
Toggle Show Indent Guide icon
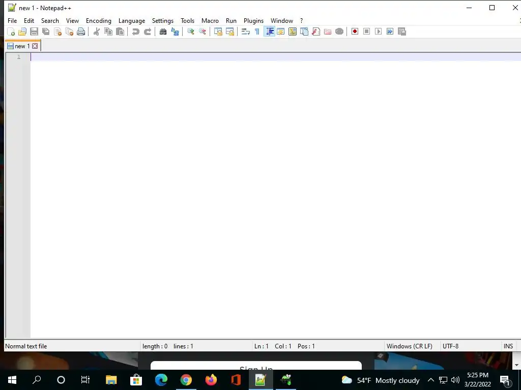[269, 31]
